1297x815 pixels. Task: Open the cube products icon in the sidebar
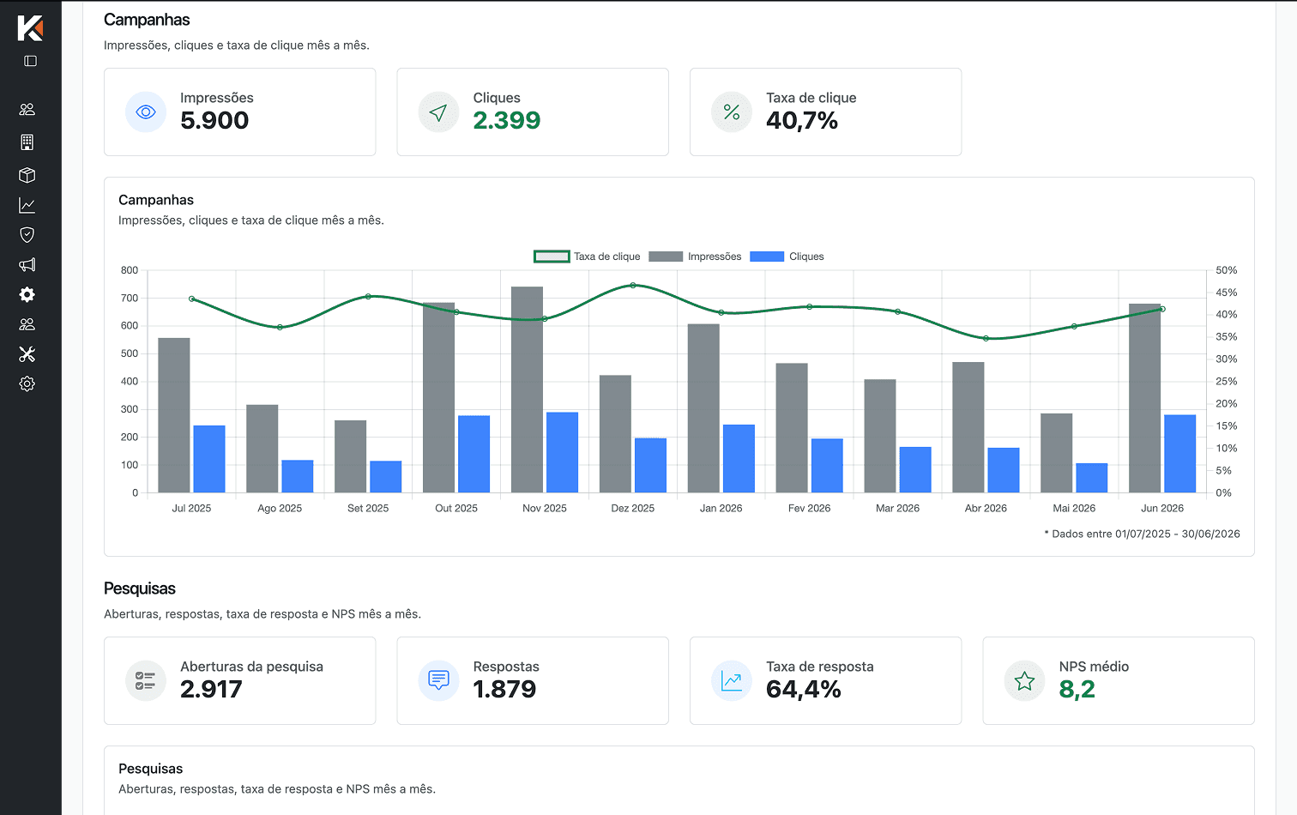tap(27, 175)
